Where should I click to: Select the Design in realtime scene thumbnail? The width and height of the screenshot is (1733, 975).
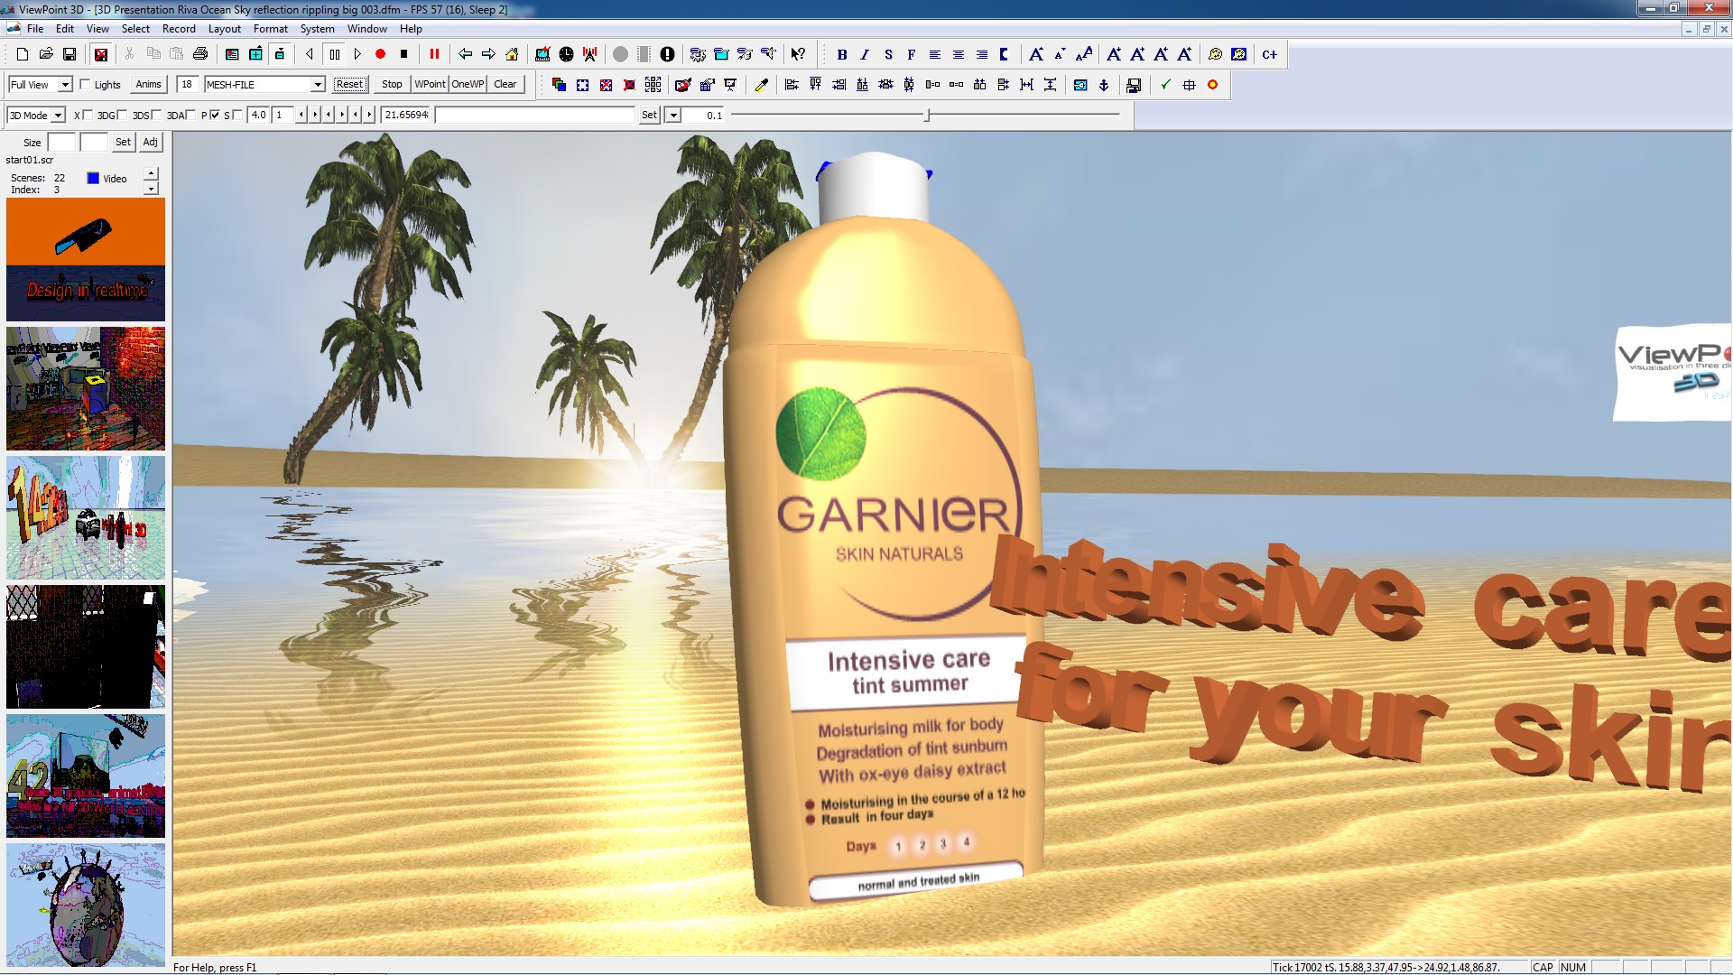86,260
